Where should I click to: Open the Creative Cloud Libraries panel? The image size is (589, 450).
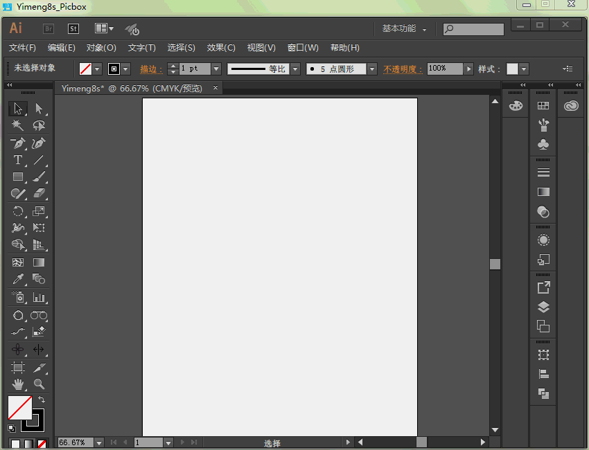[x=571, y=105]
